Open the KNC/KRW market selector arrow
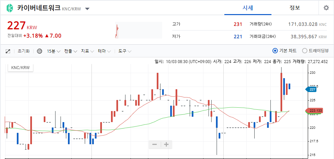The height and width of the screenshot is (159, 334). (87, 9)
